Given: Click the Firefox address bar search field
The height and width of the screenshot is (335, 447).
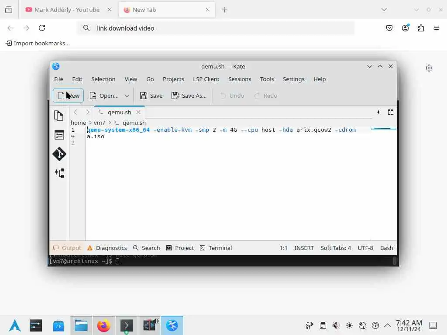Looking at the screenshot, I should pyautogui.click(x=216, y=28).
